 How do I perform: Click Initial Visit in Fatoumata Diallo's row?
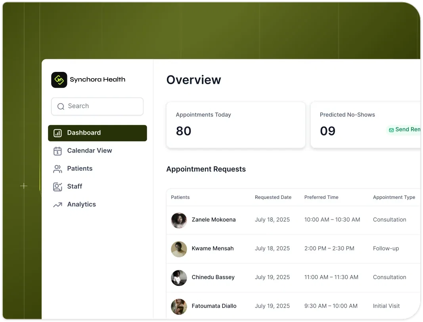click(386, 306)
